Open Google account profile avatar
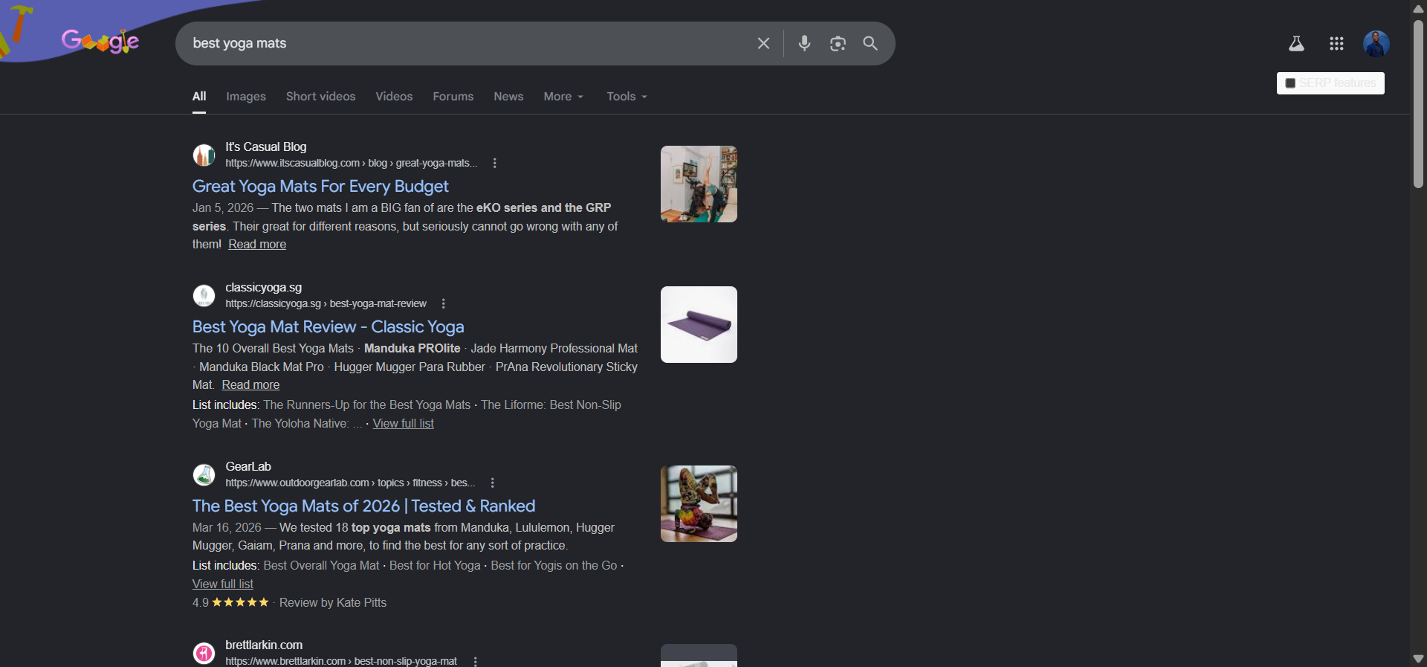Image resolution: width=1427 pixels, height=667 pixels. tap(1376, 44)
